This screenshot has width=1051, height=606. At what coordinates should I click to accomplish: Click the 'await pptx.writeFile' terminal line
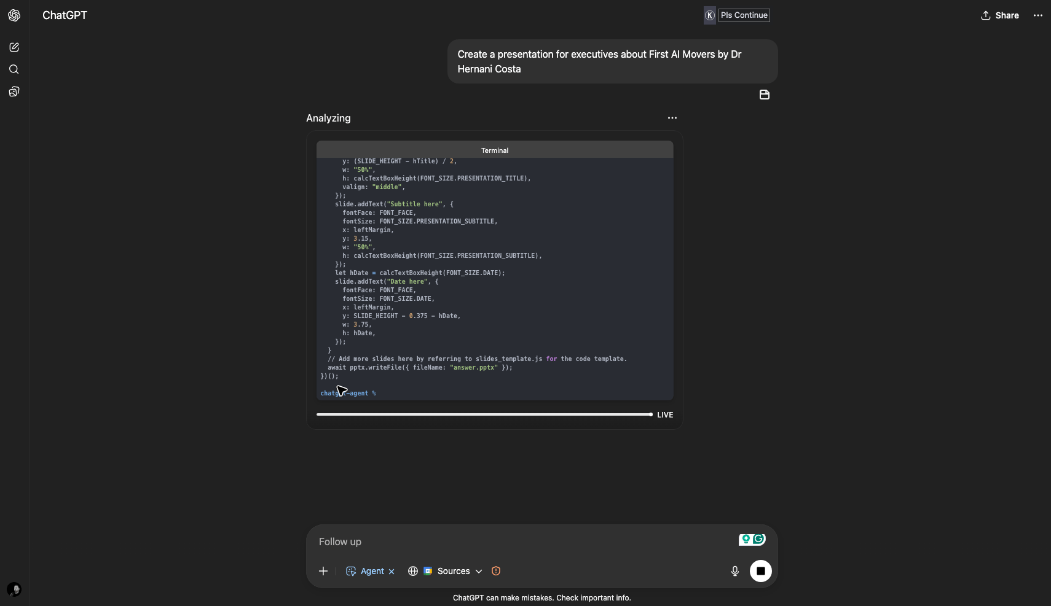point(420,367)
